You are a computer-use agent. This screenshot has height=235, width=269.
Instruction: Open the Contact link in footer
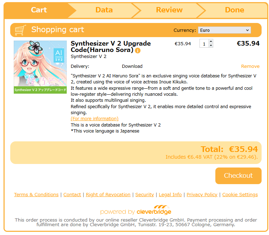pos(72,195)
